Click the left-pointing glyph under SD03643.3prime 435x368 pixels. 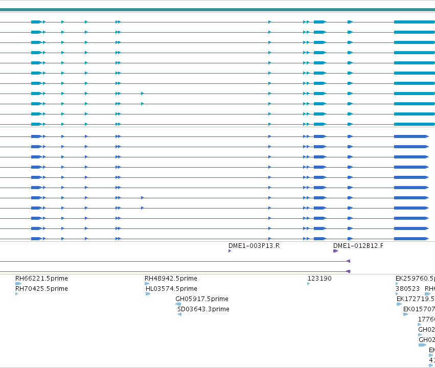click(179, 314)
